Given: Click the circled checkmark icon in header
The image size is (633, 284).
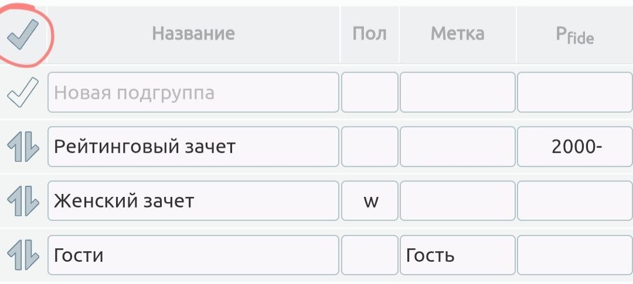Looking at the screenshot, I should tap(23, 34).
